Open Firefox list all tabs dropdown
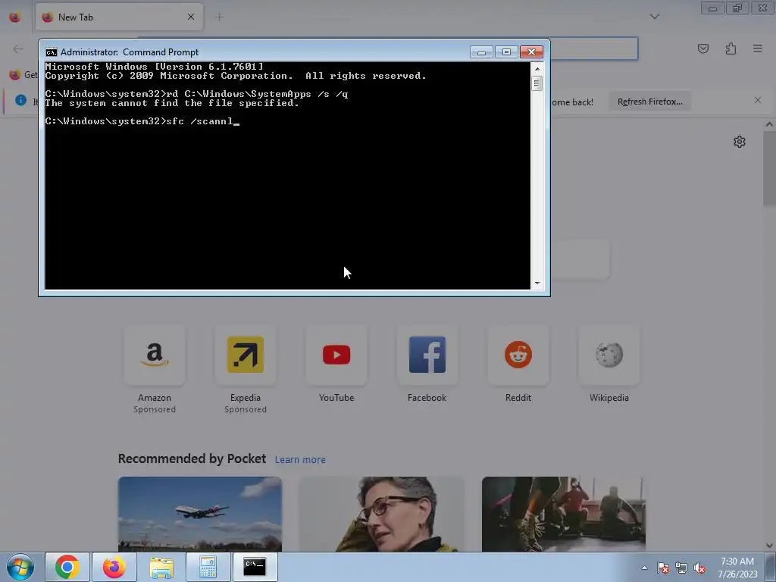This screenshot has width=776, height=582. [654, 17]
